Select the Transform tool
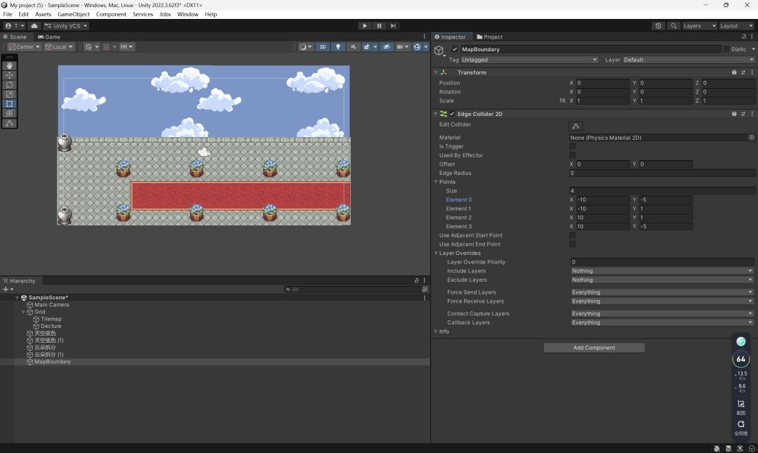758x453 pixels. click(x=9, y=113)
